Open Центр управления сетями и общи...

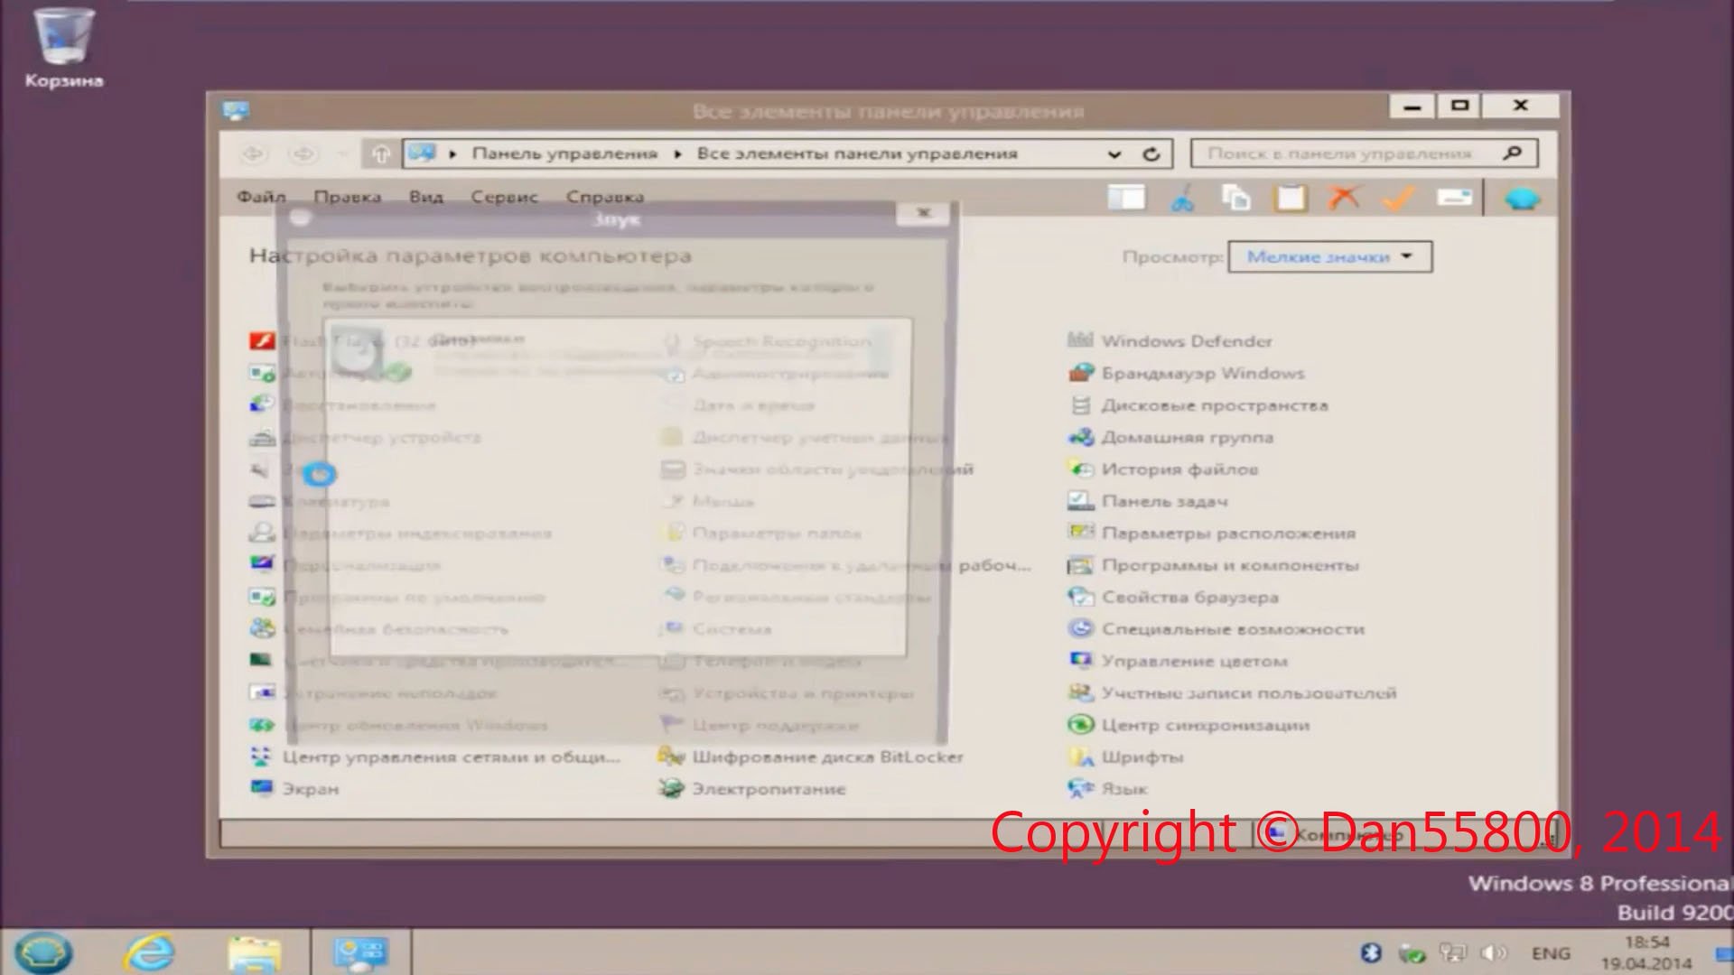(x=452, y=757)
